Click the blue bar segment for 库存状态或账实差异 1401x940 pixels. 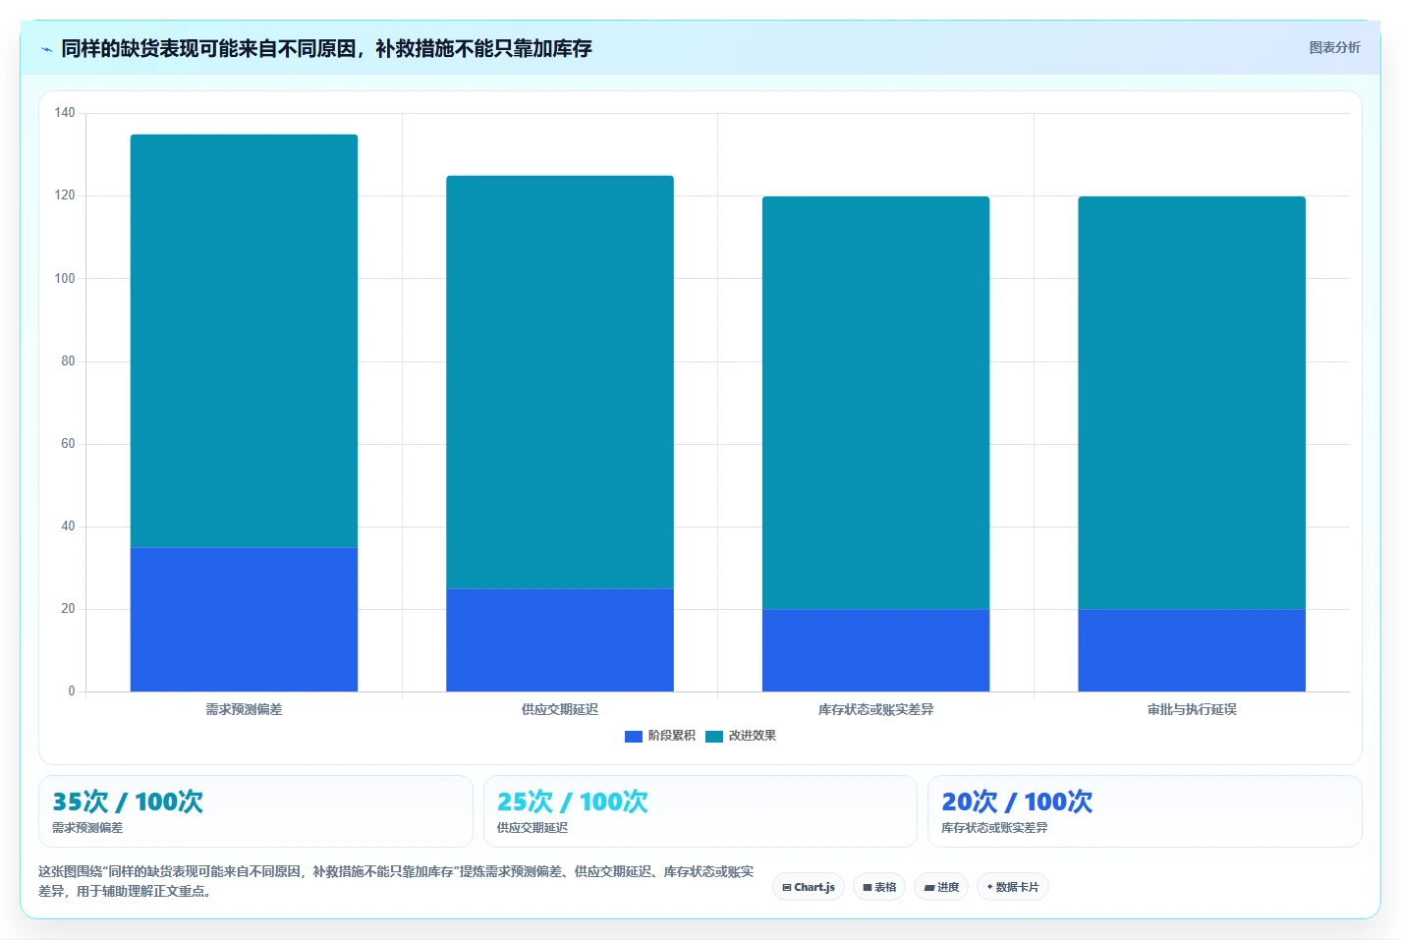click(875, 650)
